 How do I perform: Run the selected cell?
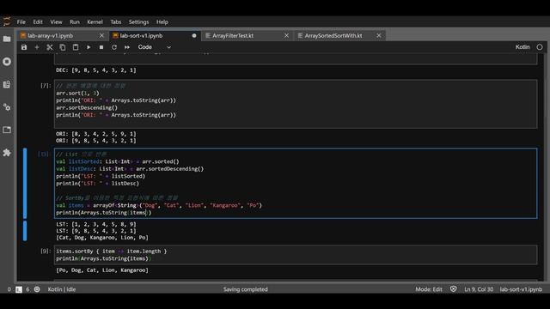click(89, 47)
